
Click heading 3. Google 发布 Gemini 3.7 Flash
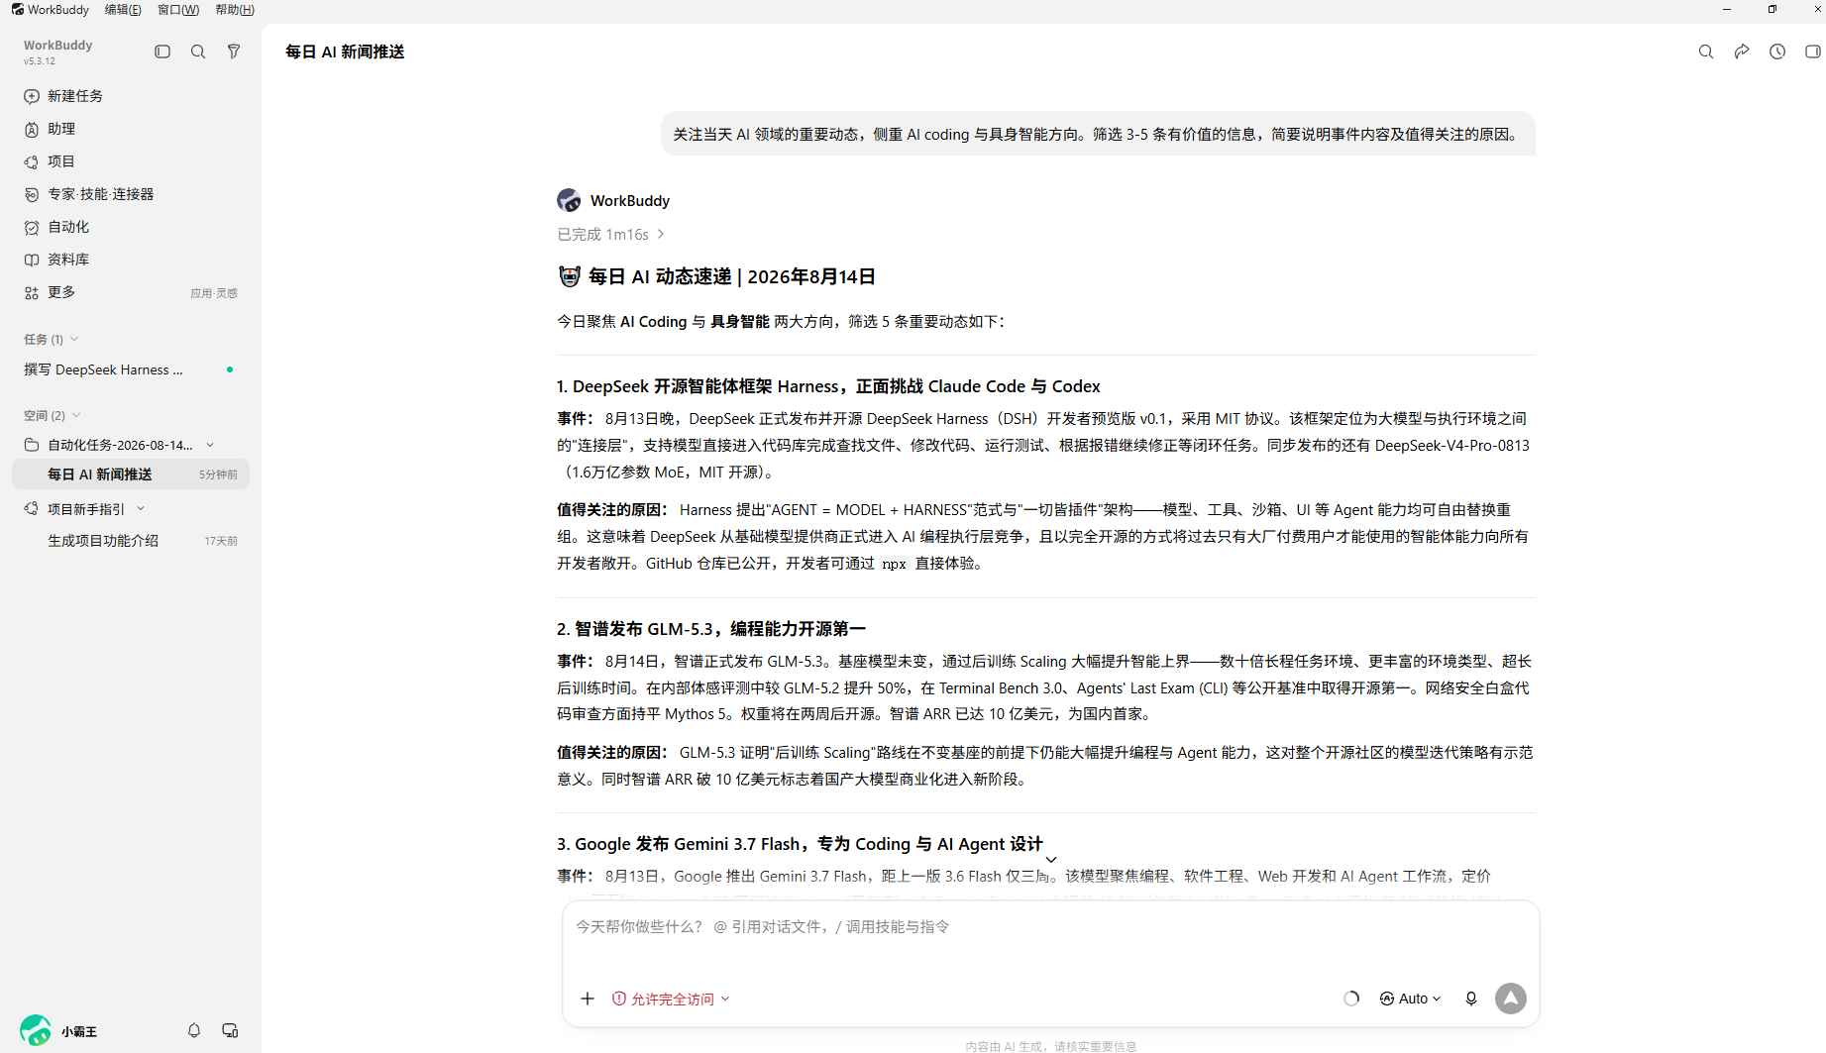[x=800, y=844]
